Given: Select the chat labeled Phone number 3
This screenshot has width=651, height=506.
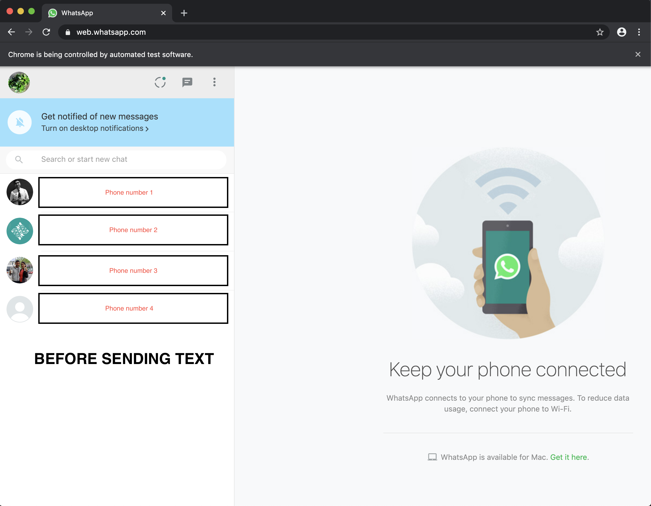Looking at the screenshot, I should click(133, 271).
